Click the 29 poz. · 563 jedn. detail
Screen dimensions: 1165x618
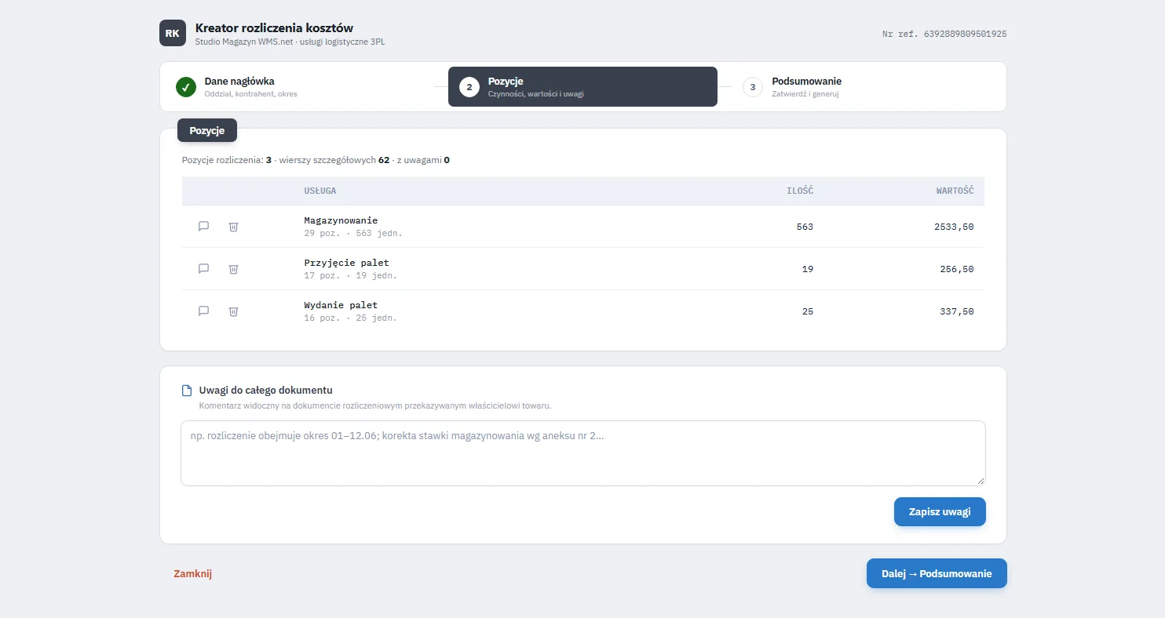[x=353, y=233]
